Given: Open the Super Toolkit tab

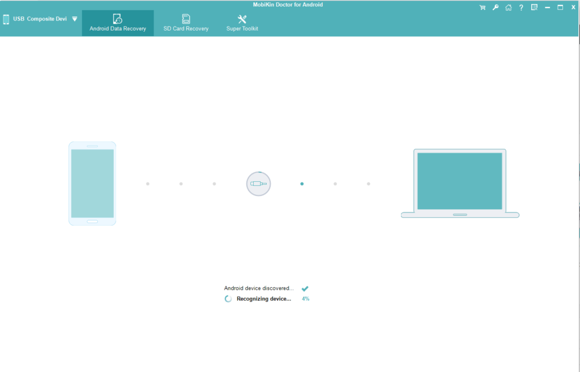Looking at the screenshot, I should click(x=242, y=23).
